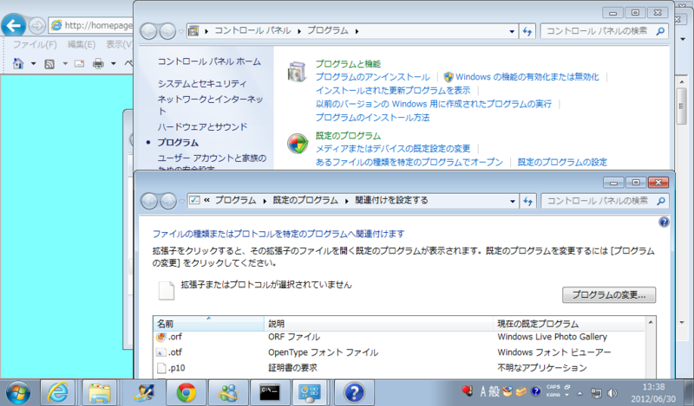
Task: Open Command Prompt taskbar icon
Action: (270, 392)
